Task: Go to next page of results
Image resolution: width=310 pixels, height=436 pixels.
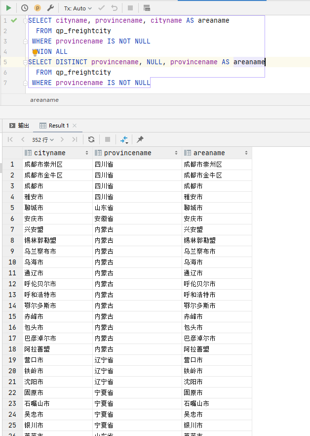Action: pyautogui.click(x=62, y=139)
